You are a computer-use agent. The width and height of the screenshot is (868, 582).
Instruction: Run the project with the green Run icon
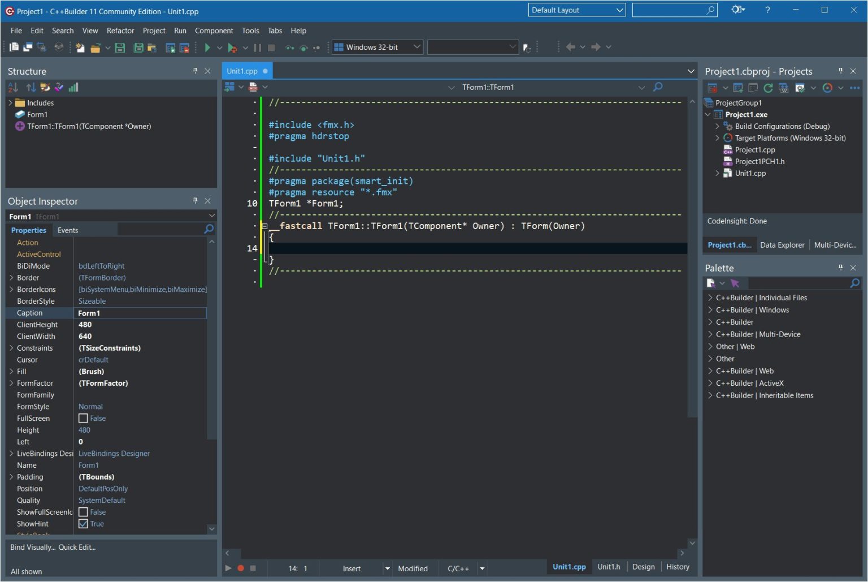point(207,48)
